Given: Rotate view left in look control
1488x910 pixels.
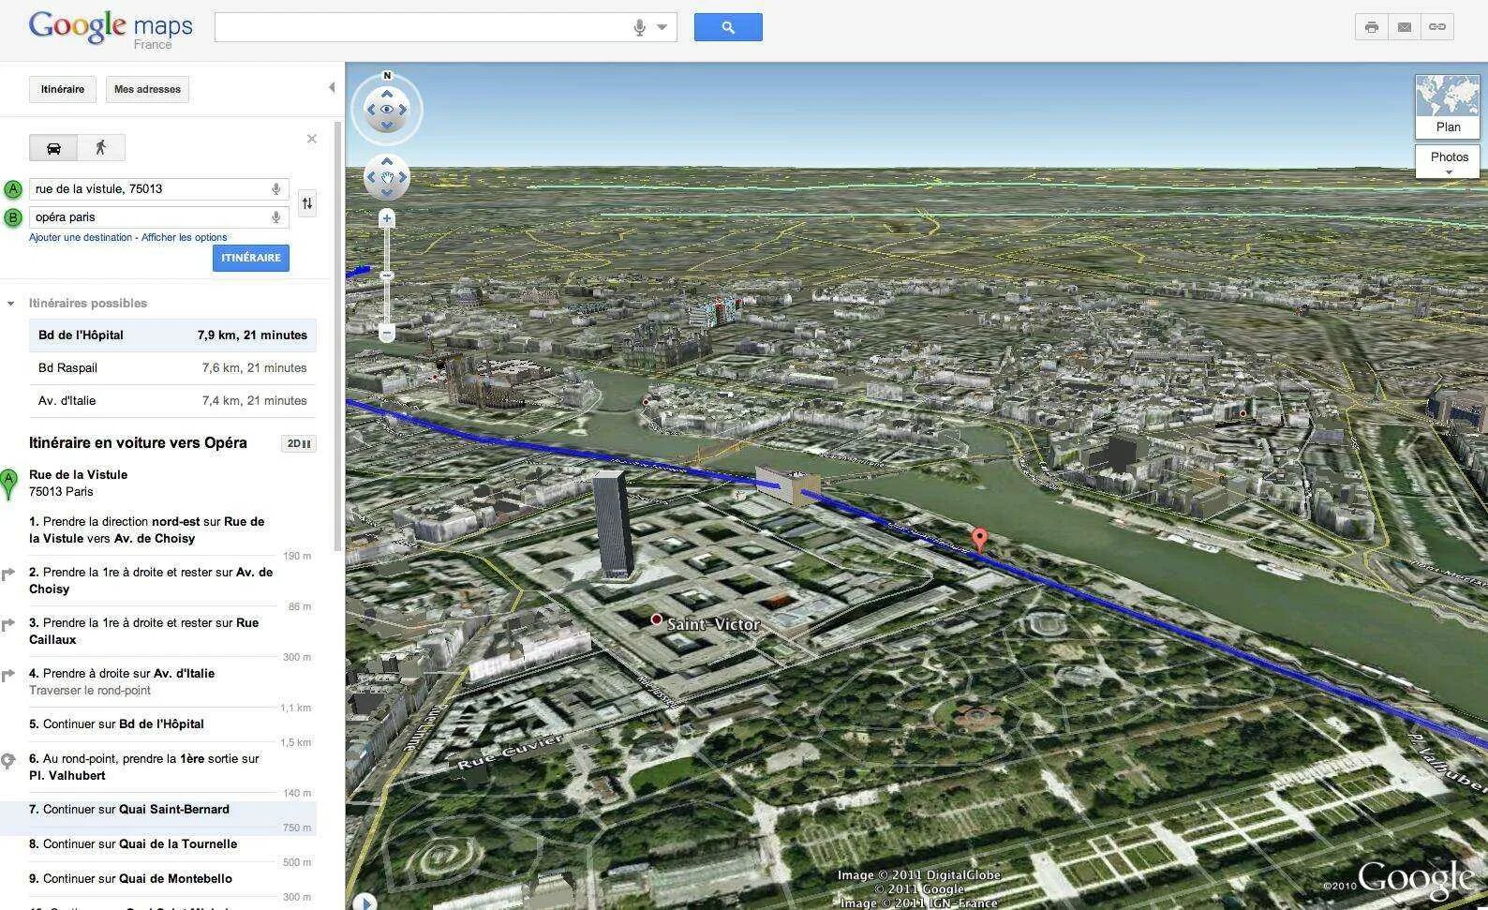Looking at the screenshot, I should (x=370, y=110).
